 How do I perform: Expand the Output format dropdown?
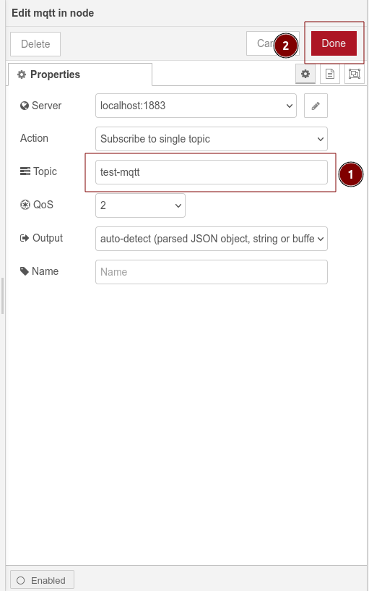point(212,239)
